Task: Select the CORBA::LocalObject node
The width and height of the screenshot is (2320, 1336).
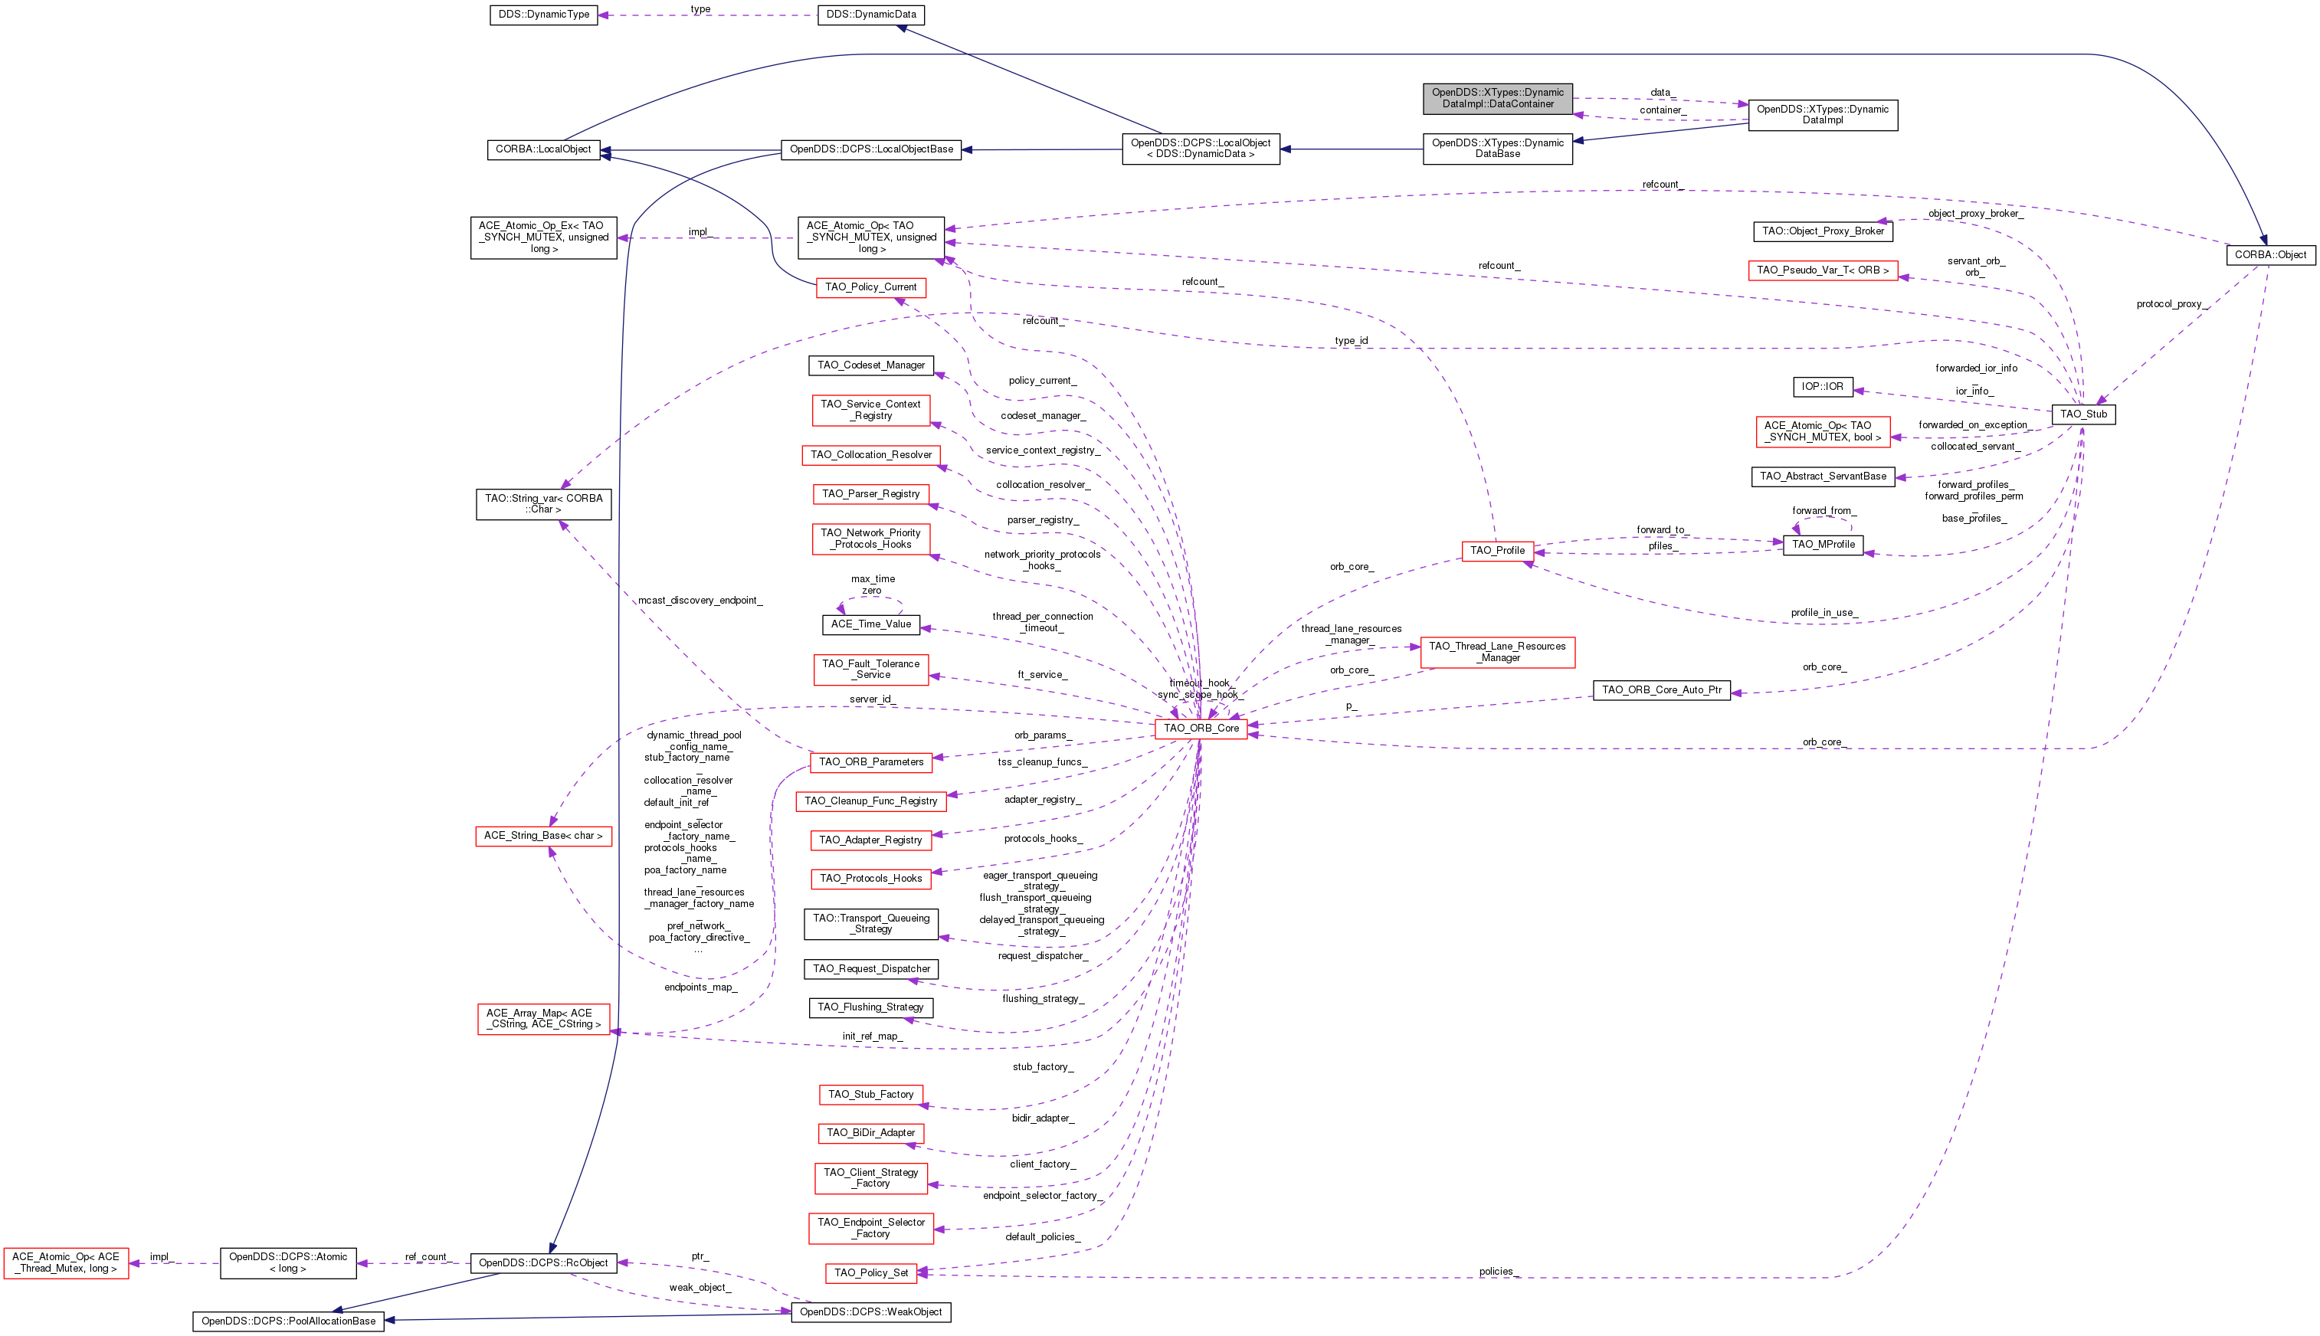Action: point(543,149)
